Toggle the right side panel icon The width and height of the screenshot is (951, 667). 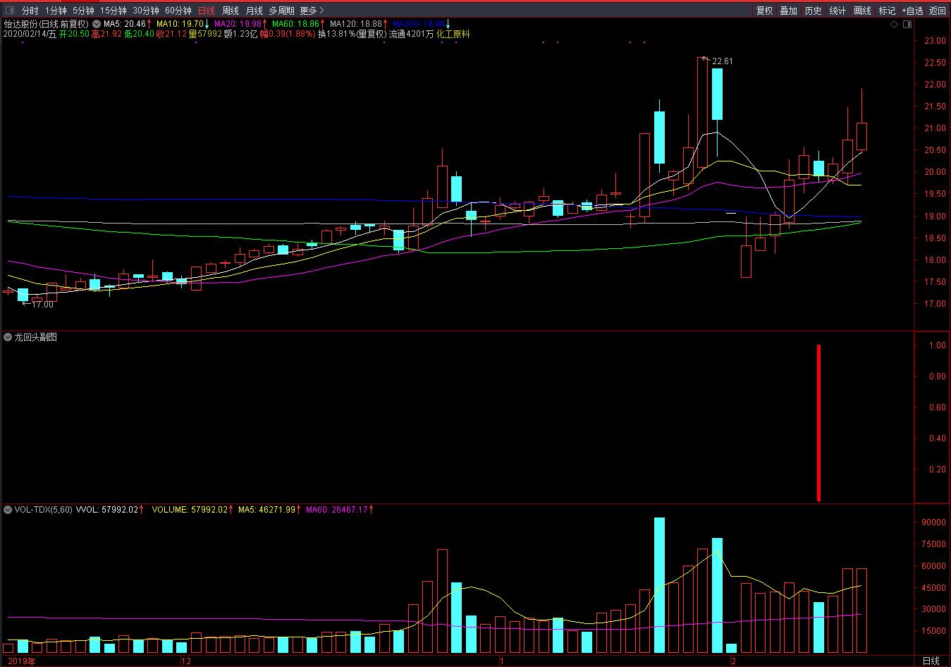[x=906, y=25]
